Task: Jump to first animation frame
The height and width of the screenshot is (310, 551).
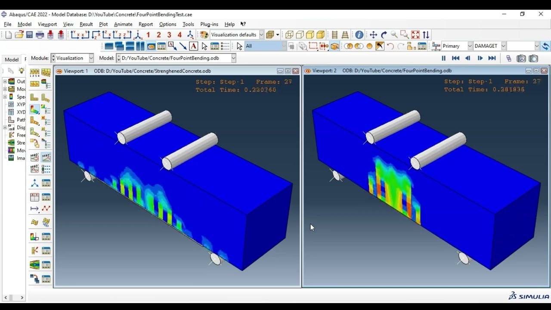Action: coord(455,58)
